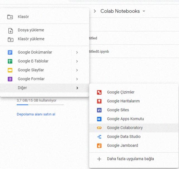
Task: Select Klasör yükleme menu entry
Action: 45,39
